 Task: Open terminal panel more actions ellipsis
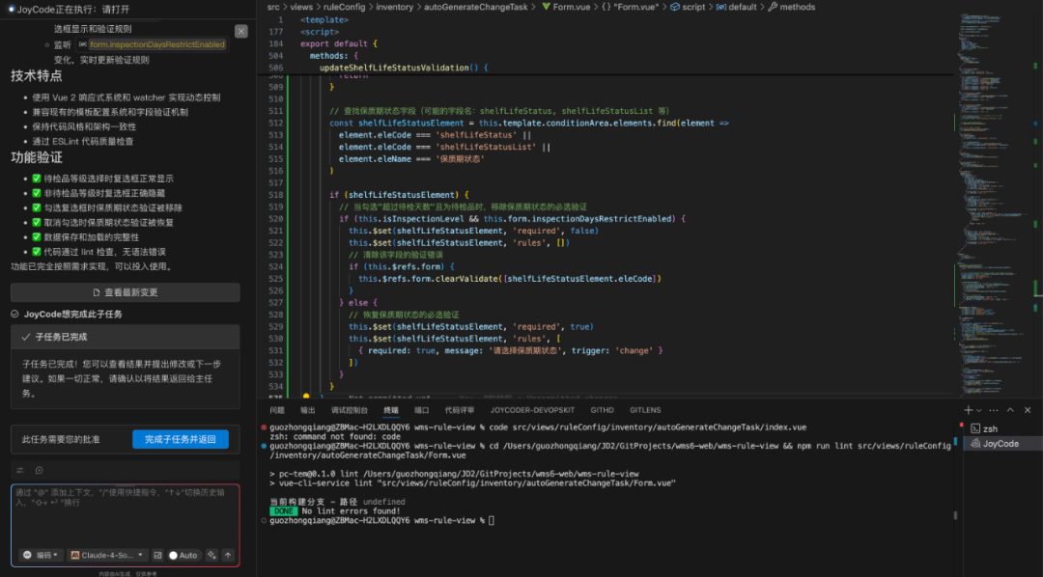pos(994,410)
